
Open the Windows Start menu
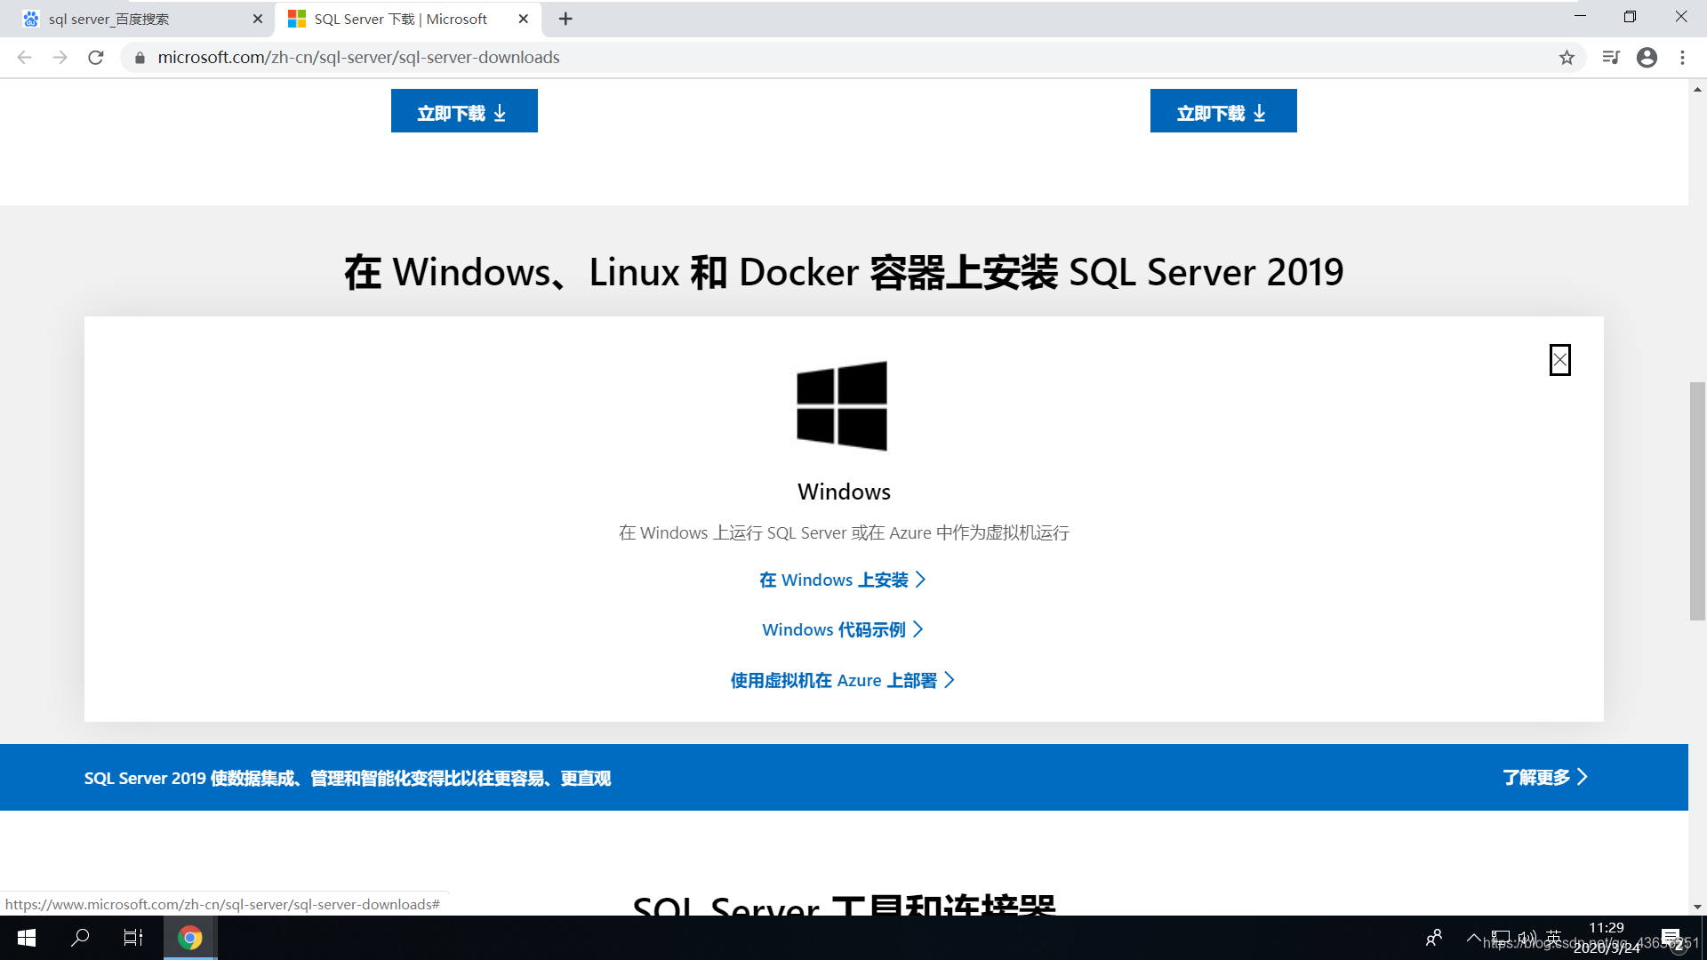coord(27,938)
